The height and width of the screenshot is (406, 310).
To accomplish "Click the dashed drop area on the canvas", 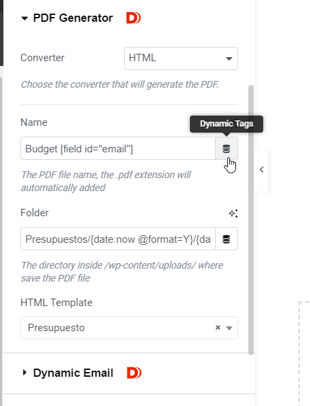I will [305, 354].
